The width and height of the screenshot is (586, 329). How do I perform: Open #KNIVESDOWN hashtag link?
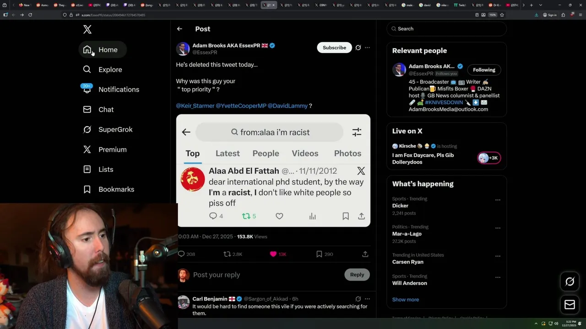(x=444, y=102)
